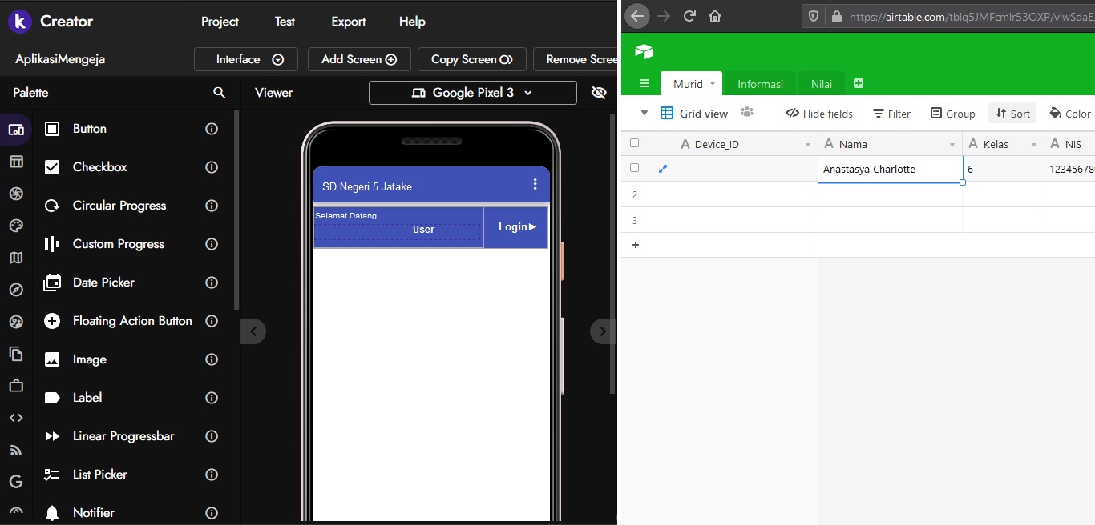Select the Custom Progress component
This screenshot has height=525, width=1095.
tap(118, 244)
